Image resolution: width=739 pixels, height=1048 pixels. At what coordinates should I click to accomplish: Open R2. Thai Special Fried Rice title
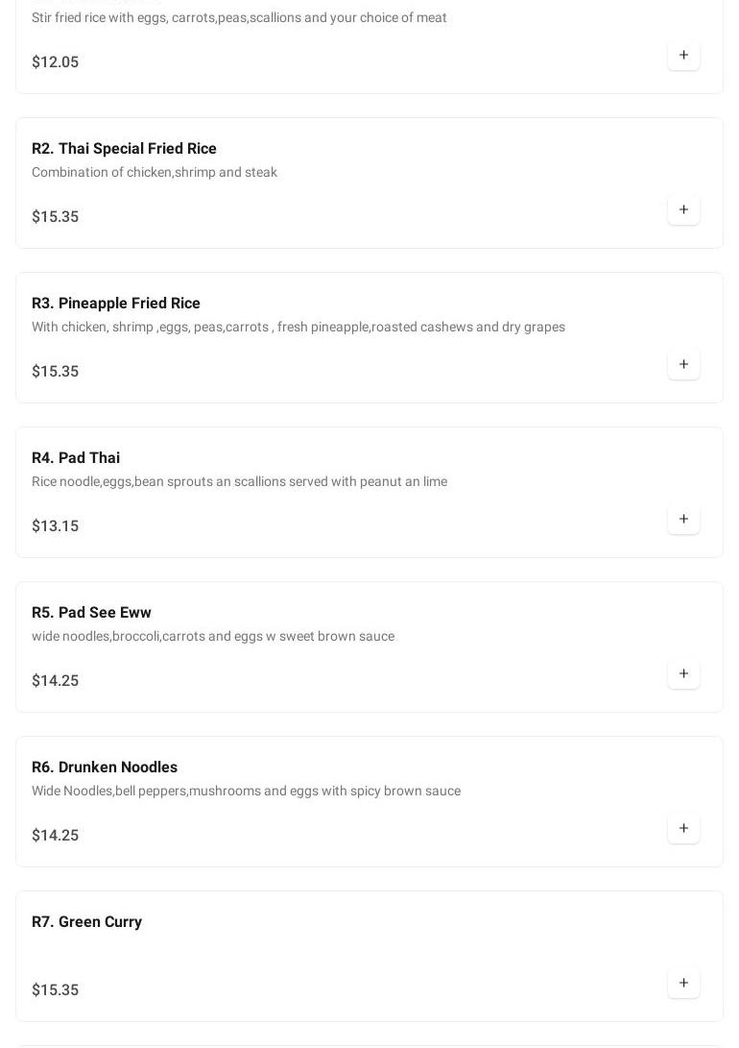[124, 149]
